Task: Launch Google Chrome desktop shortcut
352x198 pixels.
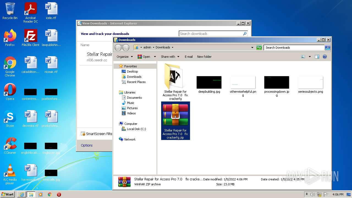Action: click(10, 67)
